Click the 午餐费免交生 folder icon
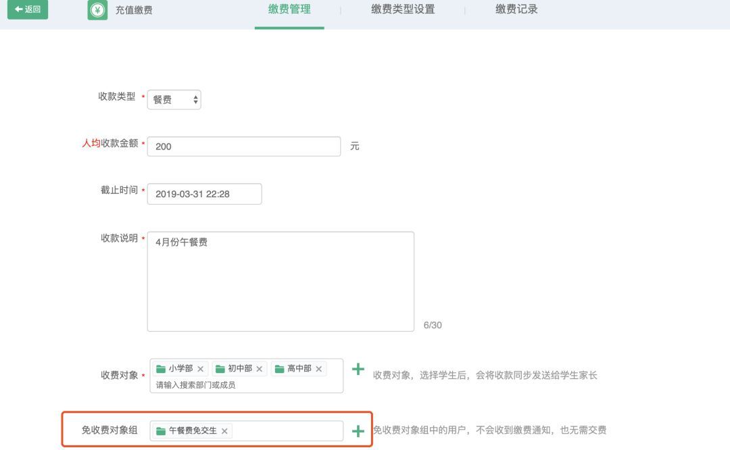The image size is (730, 450). pos(161,431)
